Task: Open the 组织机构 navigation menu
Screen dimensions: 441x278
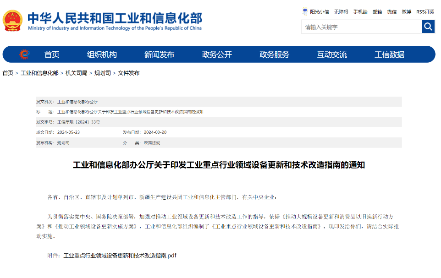Action: pos(102,55)
